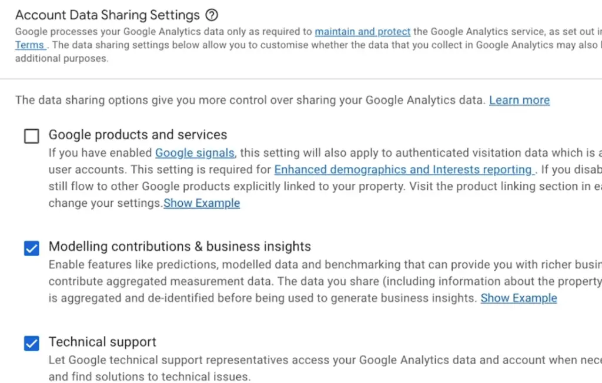The width and height of the screenshot is (602, 383).
Task: Toggle the blue checkmark for Technical support
Action: (x=31, y=343)
